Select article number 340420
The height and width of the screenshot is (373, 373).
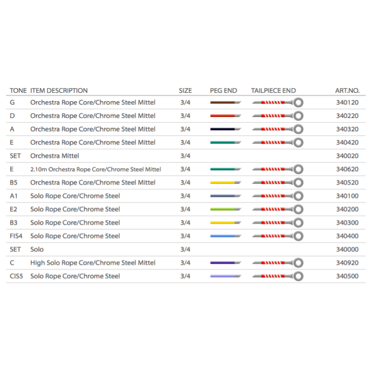(347, 143)
